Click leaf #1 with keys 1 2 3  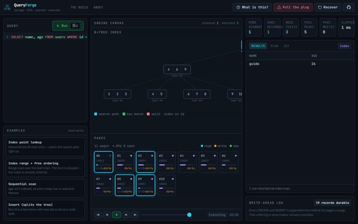pos(117,94)
